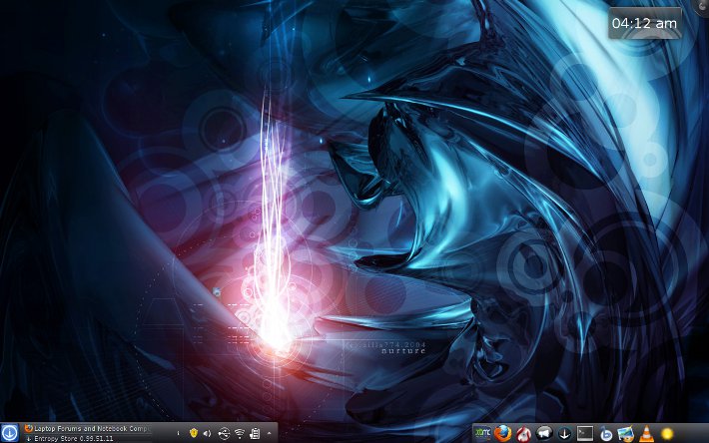Screen dimensions: 709x443
Task: Click the small tray info indicator icon
Action: coord(178,433)
